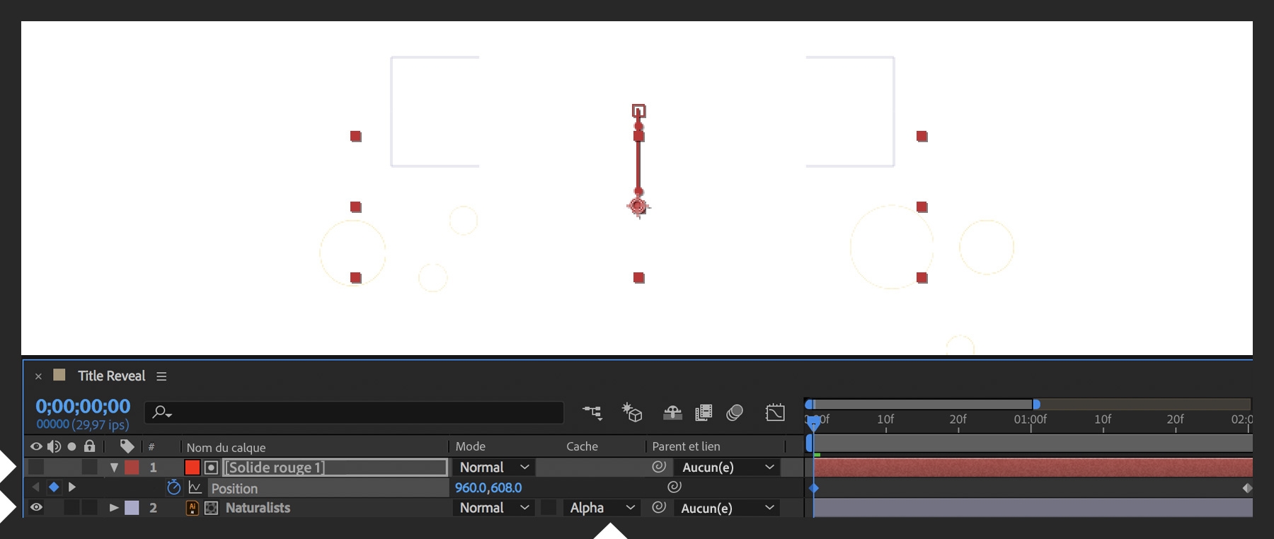Toggle solo box for the Naturalists layer
Screen dimensions: 1274x539
click(x=71, y=507)
